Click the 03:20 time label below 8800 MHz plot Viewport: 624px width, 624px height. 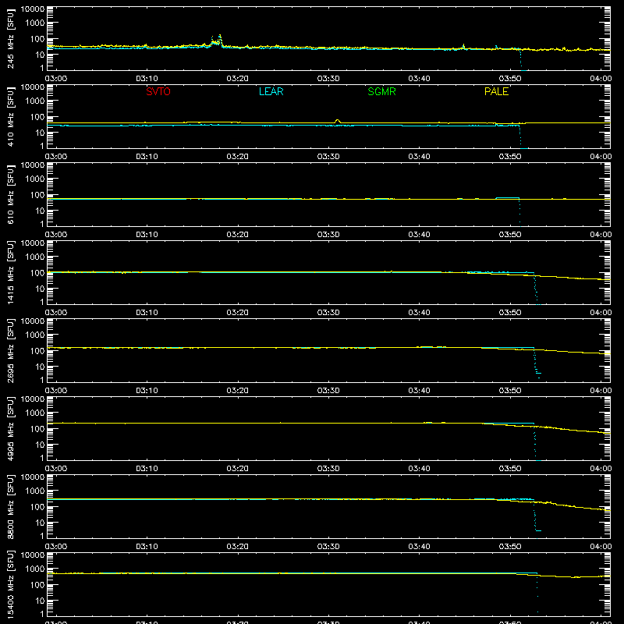(238, 547)
